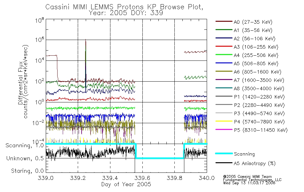Click the blue A5 legend line

click(224, 63)
